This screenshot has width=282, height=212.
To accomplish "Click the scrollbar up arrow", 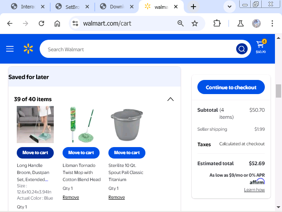I will coord(278,38).
